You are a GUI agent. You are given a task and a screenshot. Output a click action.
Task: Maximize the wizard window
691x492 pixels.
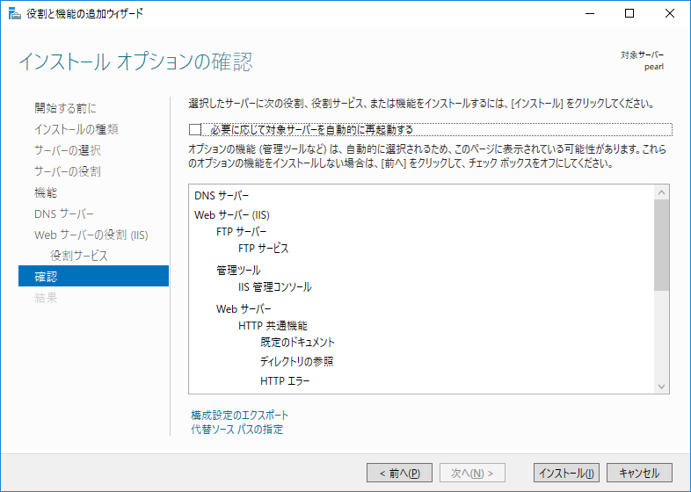point(629,14)
